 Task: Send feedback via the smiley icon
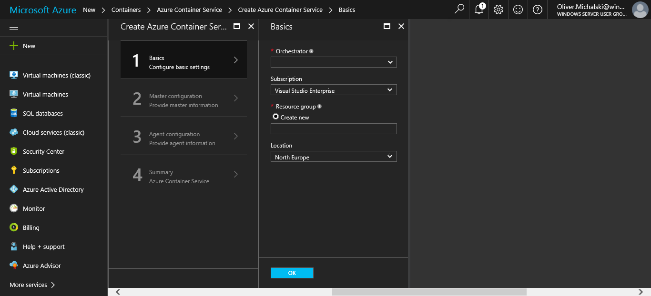tap(518, 10)
